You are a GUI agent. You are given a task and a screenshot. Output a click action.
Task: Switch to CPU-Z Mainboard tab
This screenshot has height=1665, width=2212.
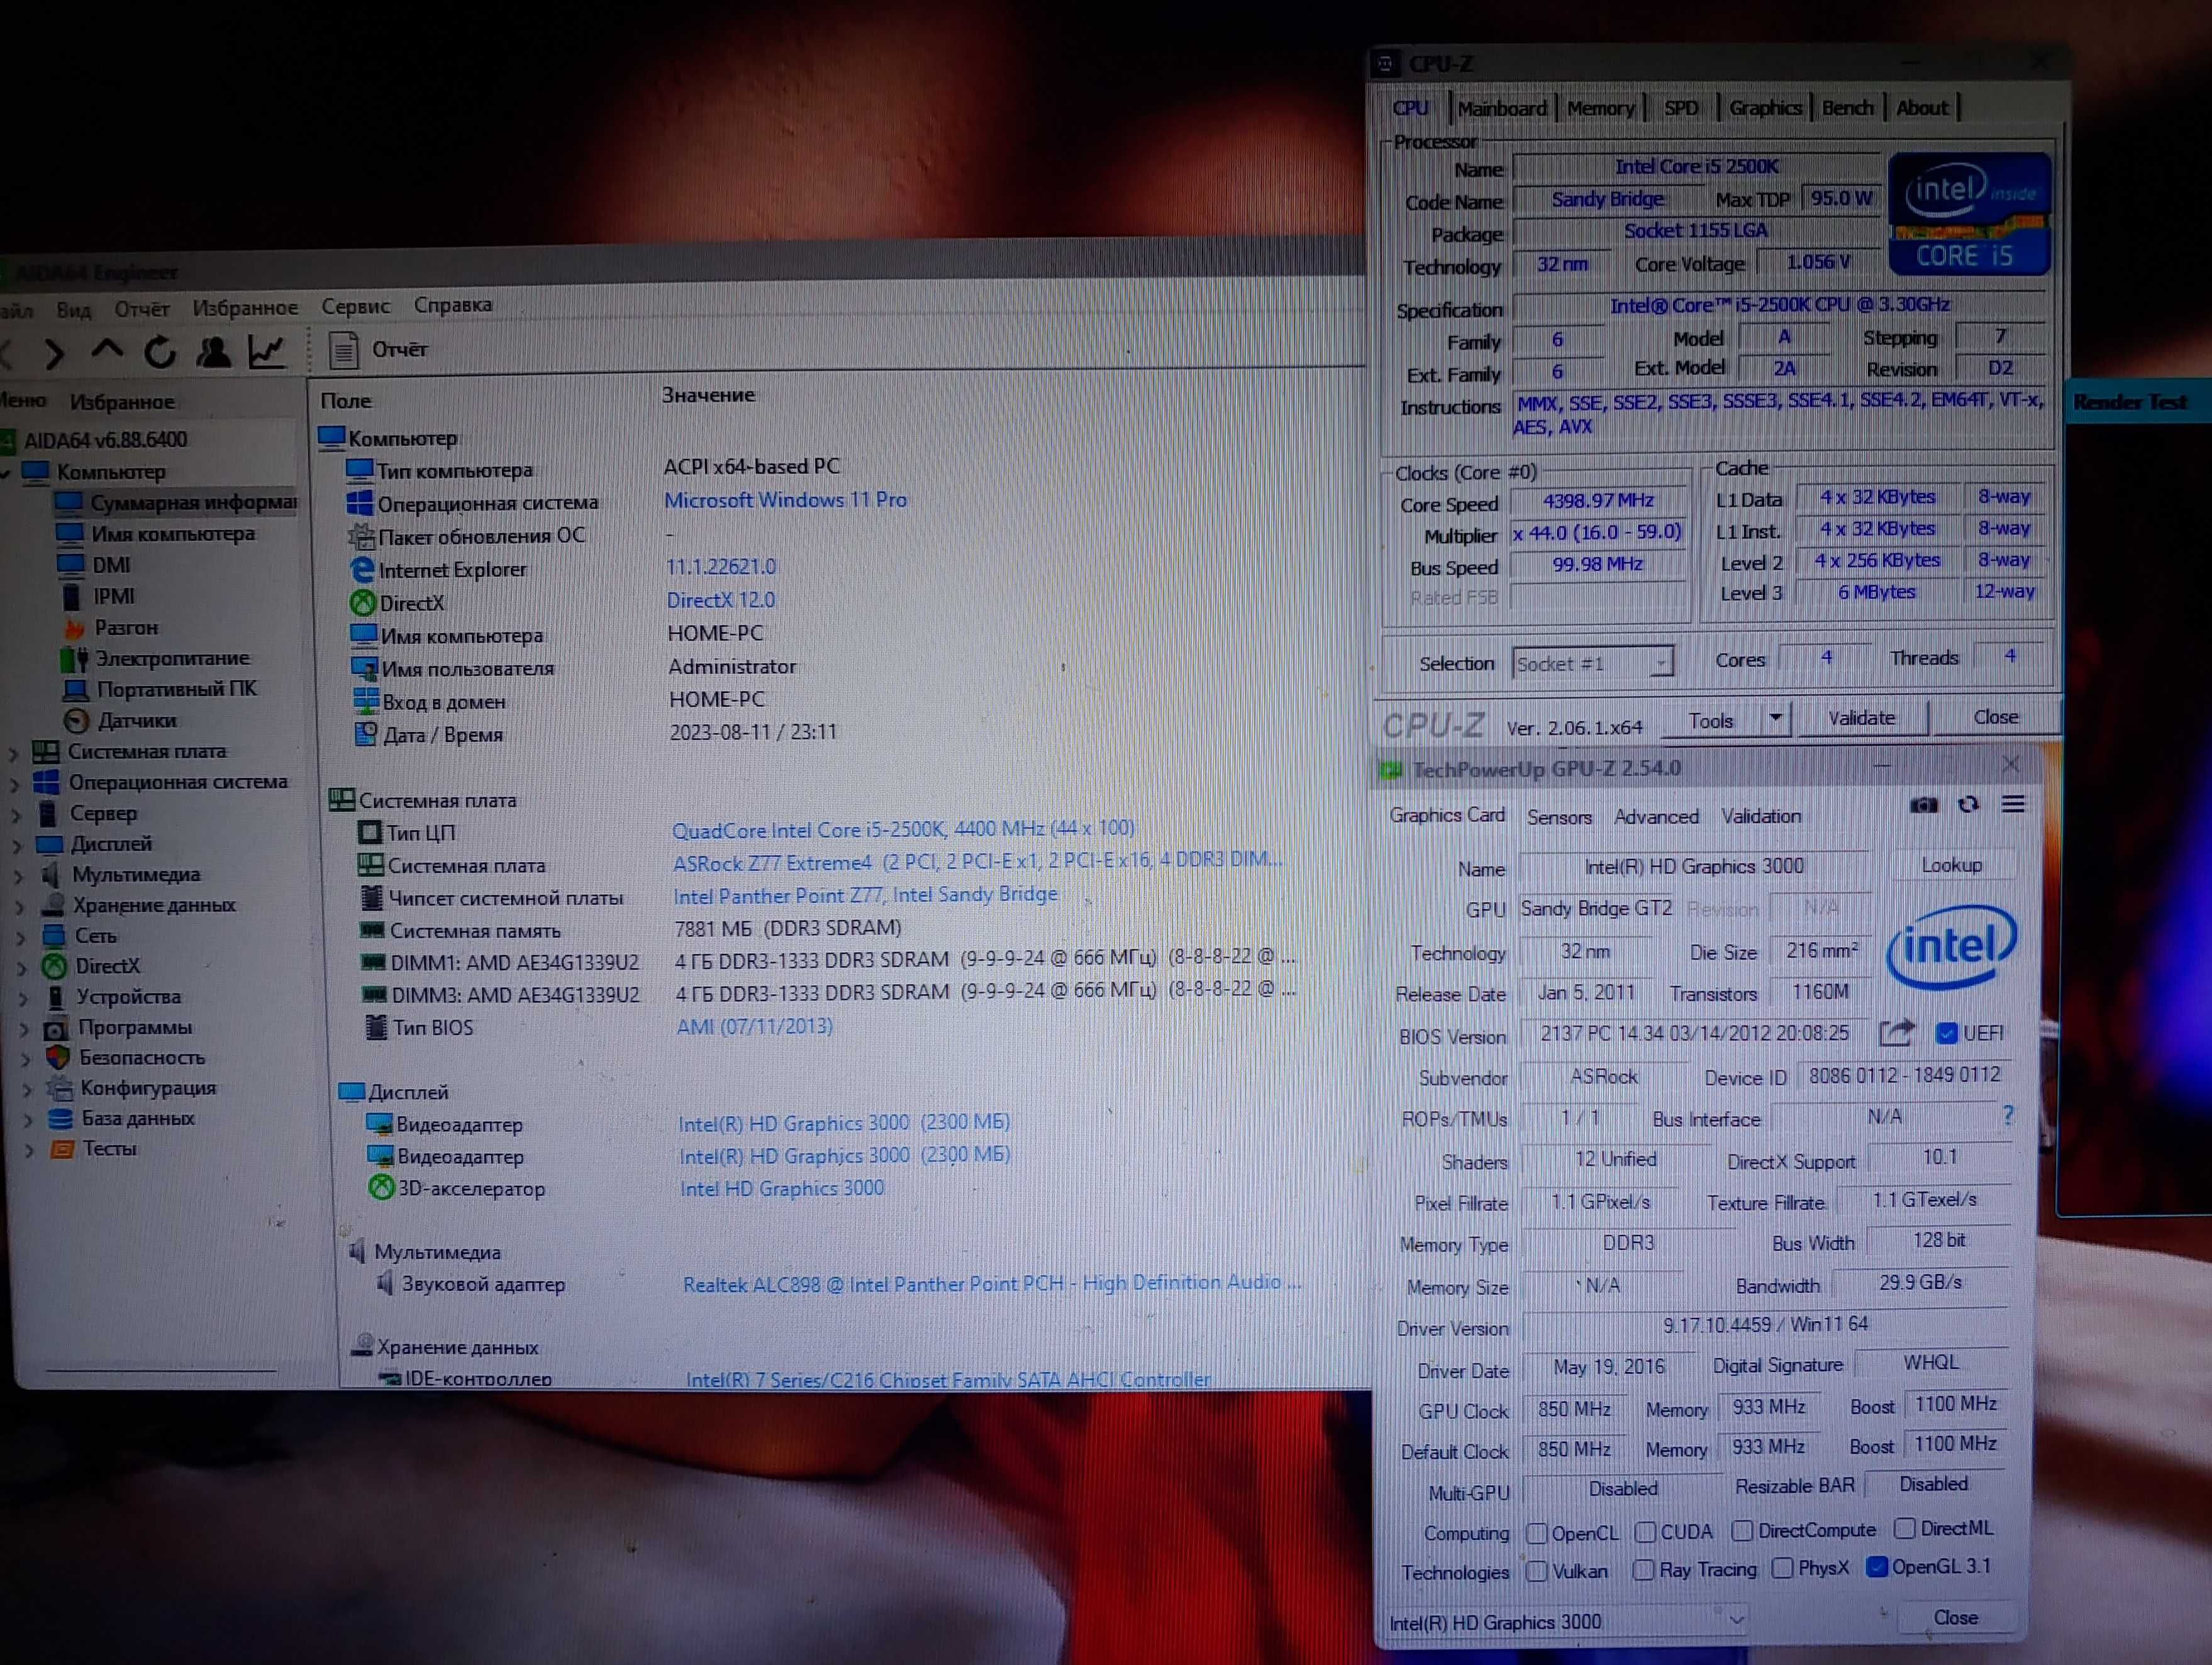tap(1501, 108)
